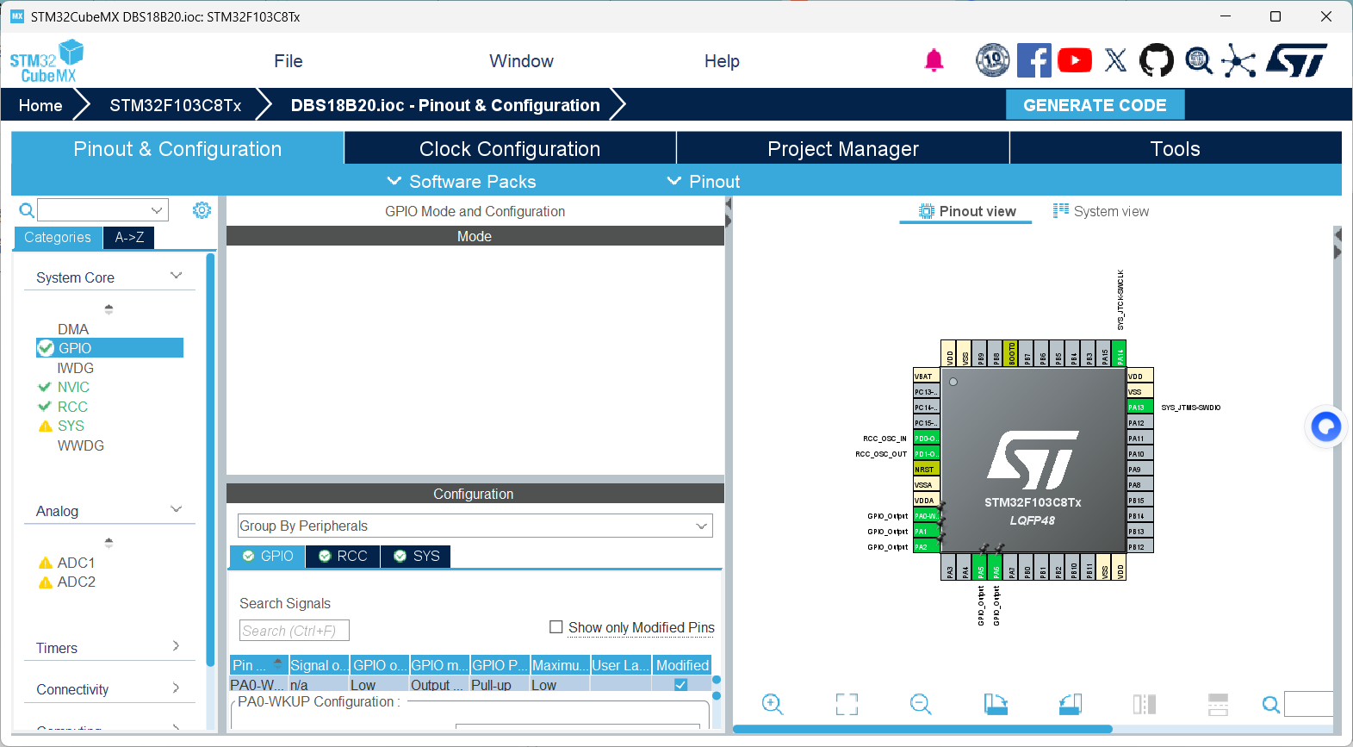This screenshot has height=747, width=1353.
Task: Open the SYS configuration tab
Action: click(416, 557)
